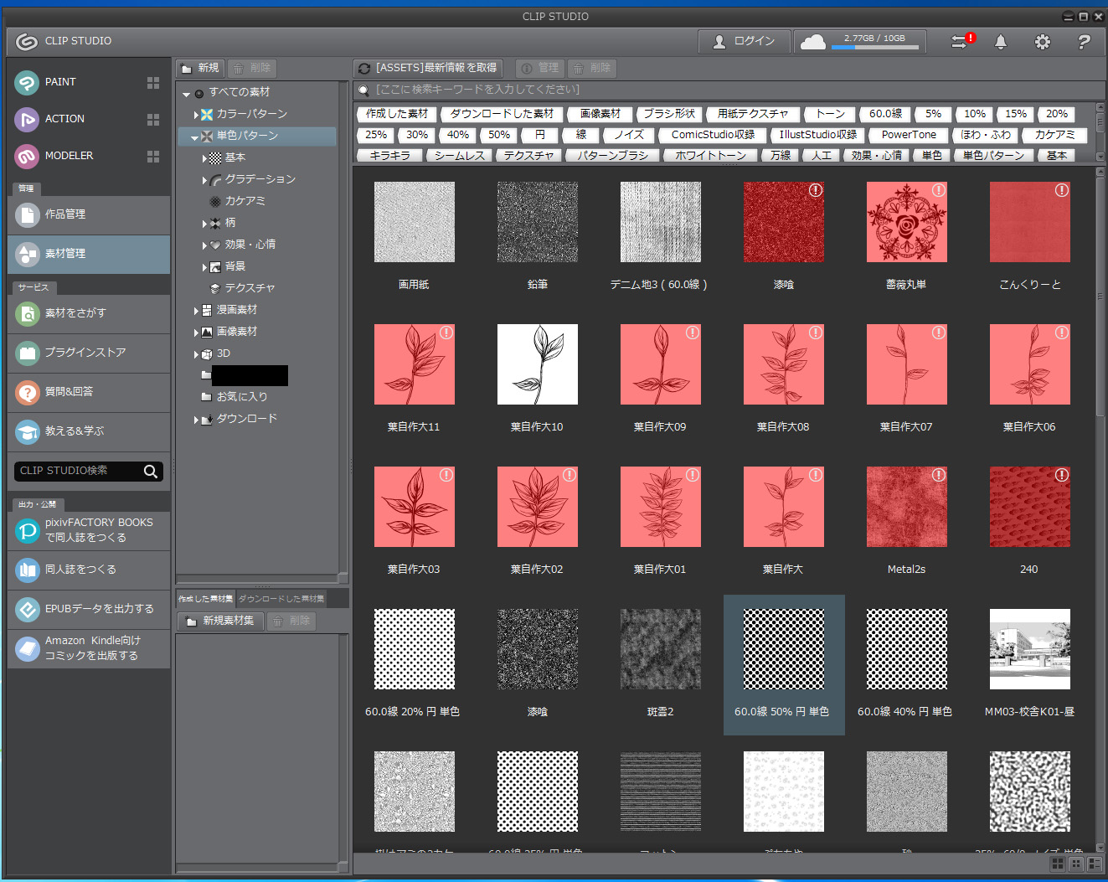This screenshot has width=1108, height=882.
Task: Click the ログイン button
Action: [x=743, y=41]
